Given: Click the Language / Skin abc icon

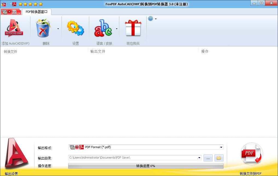Looking at the screenshot, I should click(x=103, y=28).
